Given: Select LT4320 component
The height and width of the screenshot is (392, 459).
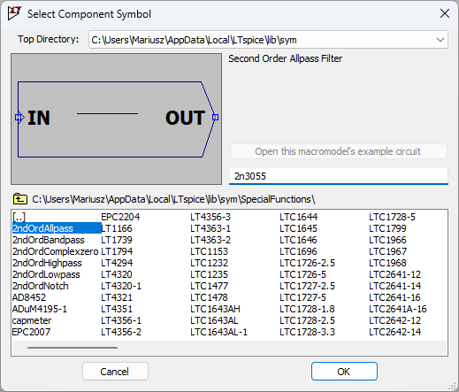Looking at the screenshot, I should point(117,274).
